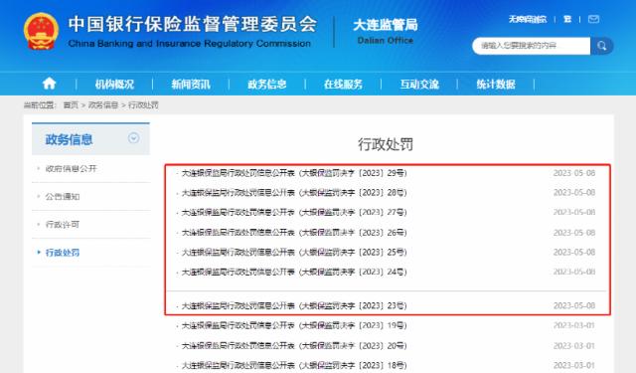Click the 行政处罚 page heading

(x=386, y=144)
